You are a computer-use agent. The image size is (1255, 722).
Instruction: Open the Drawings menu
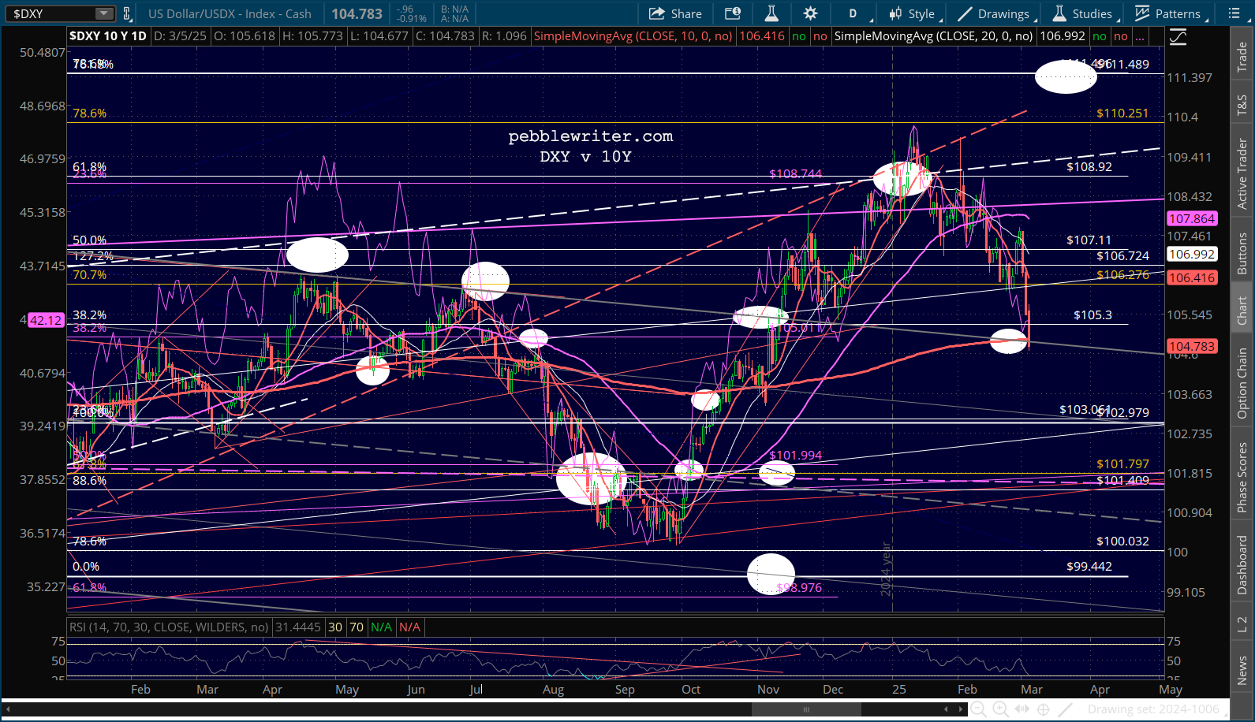click(x=995, y=13)
